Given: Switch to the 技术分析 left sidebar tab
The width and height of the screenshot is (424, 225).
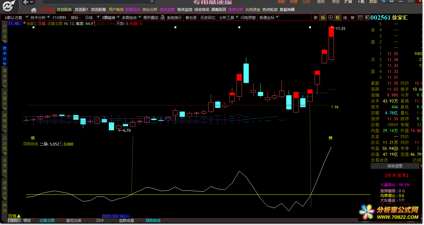Looking at the screenshot, I should coord(4,56).
